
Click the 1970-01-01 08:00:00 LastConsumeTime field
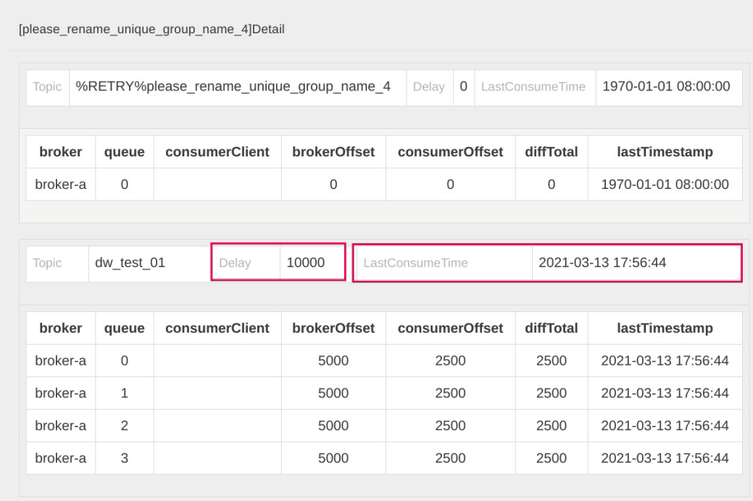tap(665, 87)
